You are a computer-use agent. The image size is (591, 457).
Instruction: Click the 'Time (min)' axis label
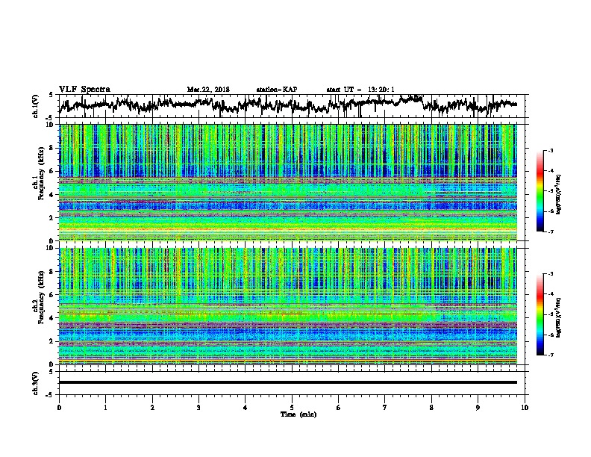coord(298,414)
